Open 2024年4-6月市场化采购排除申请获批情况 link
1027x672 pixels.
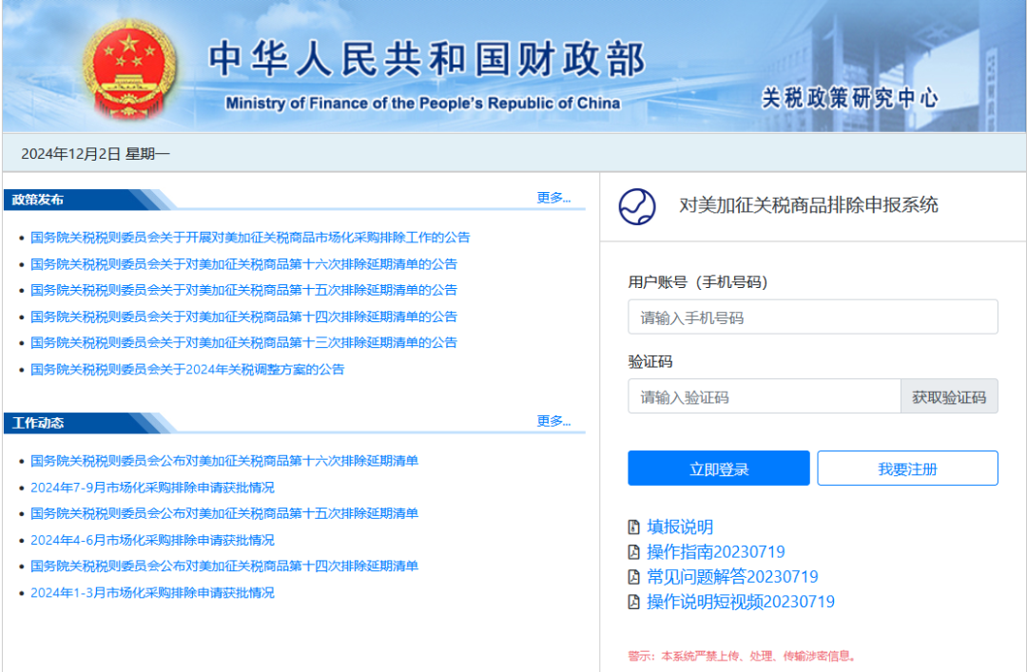pyautogui.click(x=152, y=540)
